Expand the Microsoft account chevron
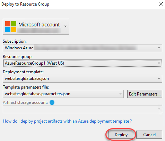Image resolution: width=165 pixels, height=141 pixels. [x=65, y=26]
